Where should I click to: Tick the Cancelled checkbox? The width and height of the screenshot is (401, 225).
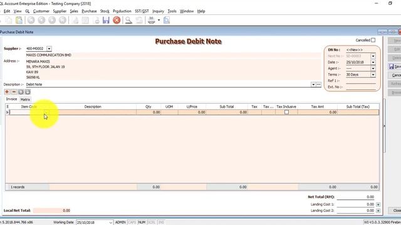(373, 40)
